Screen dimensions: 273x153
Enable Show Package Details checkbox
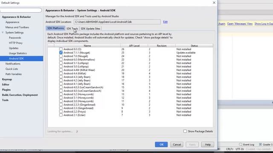(185, 131)
